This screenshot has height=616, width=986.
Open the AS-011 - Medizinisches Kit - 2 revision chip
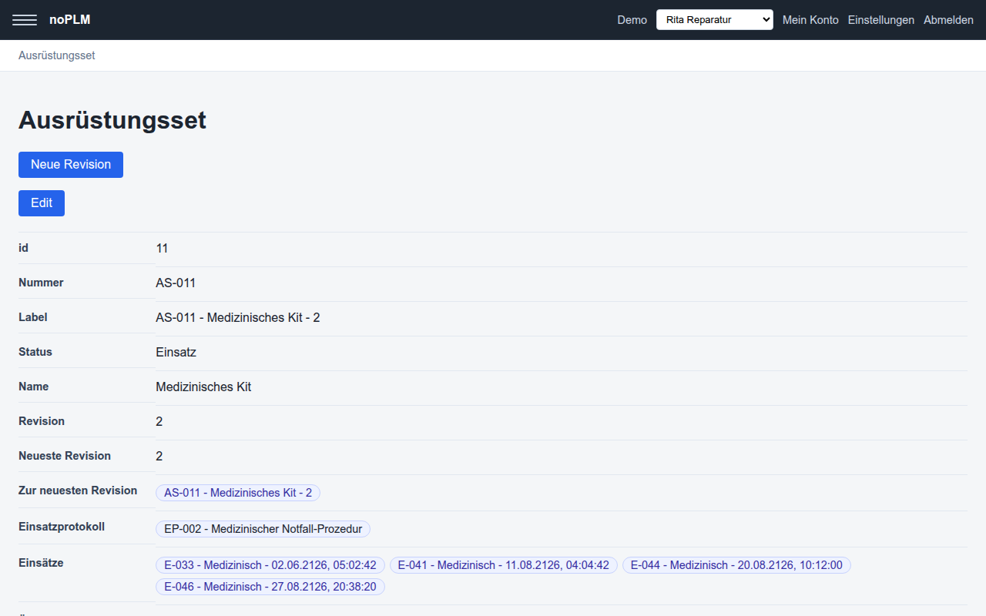(x=238, y=493)
